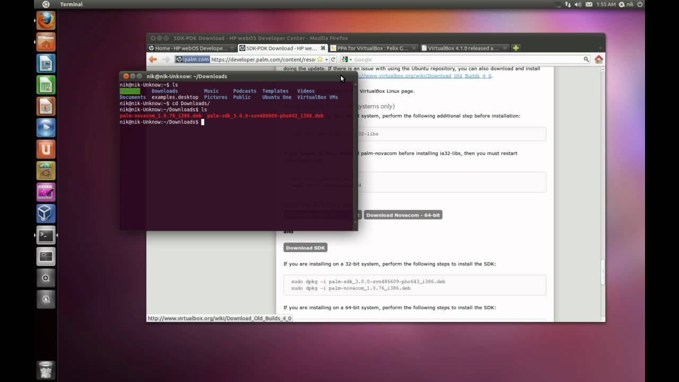Launch LibreOffice Writer from the launcher

pyautogui.click(x=46, y=63)
